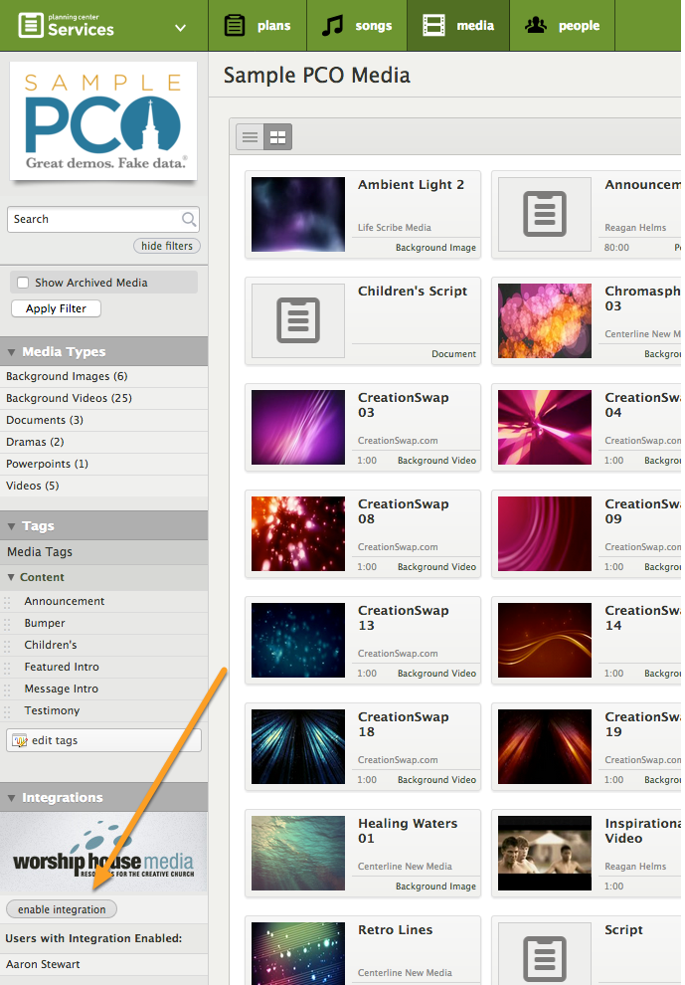Filter by Powerpoints (1)
Viewport: 685px width, 985px height.
pos(47,465)
